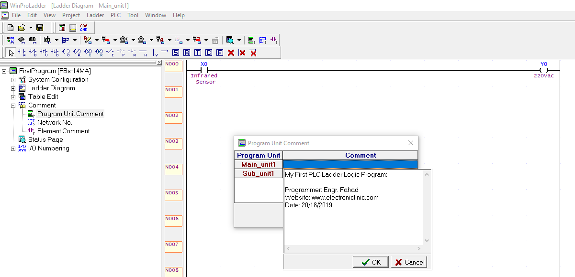Collapse the Comment tree node

pyautogui.click(x=13, y=105)
